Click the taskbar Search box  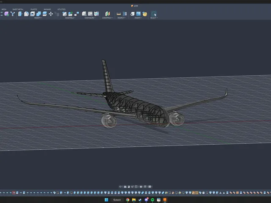117,200
